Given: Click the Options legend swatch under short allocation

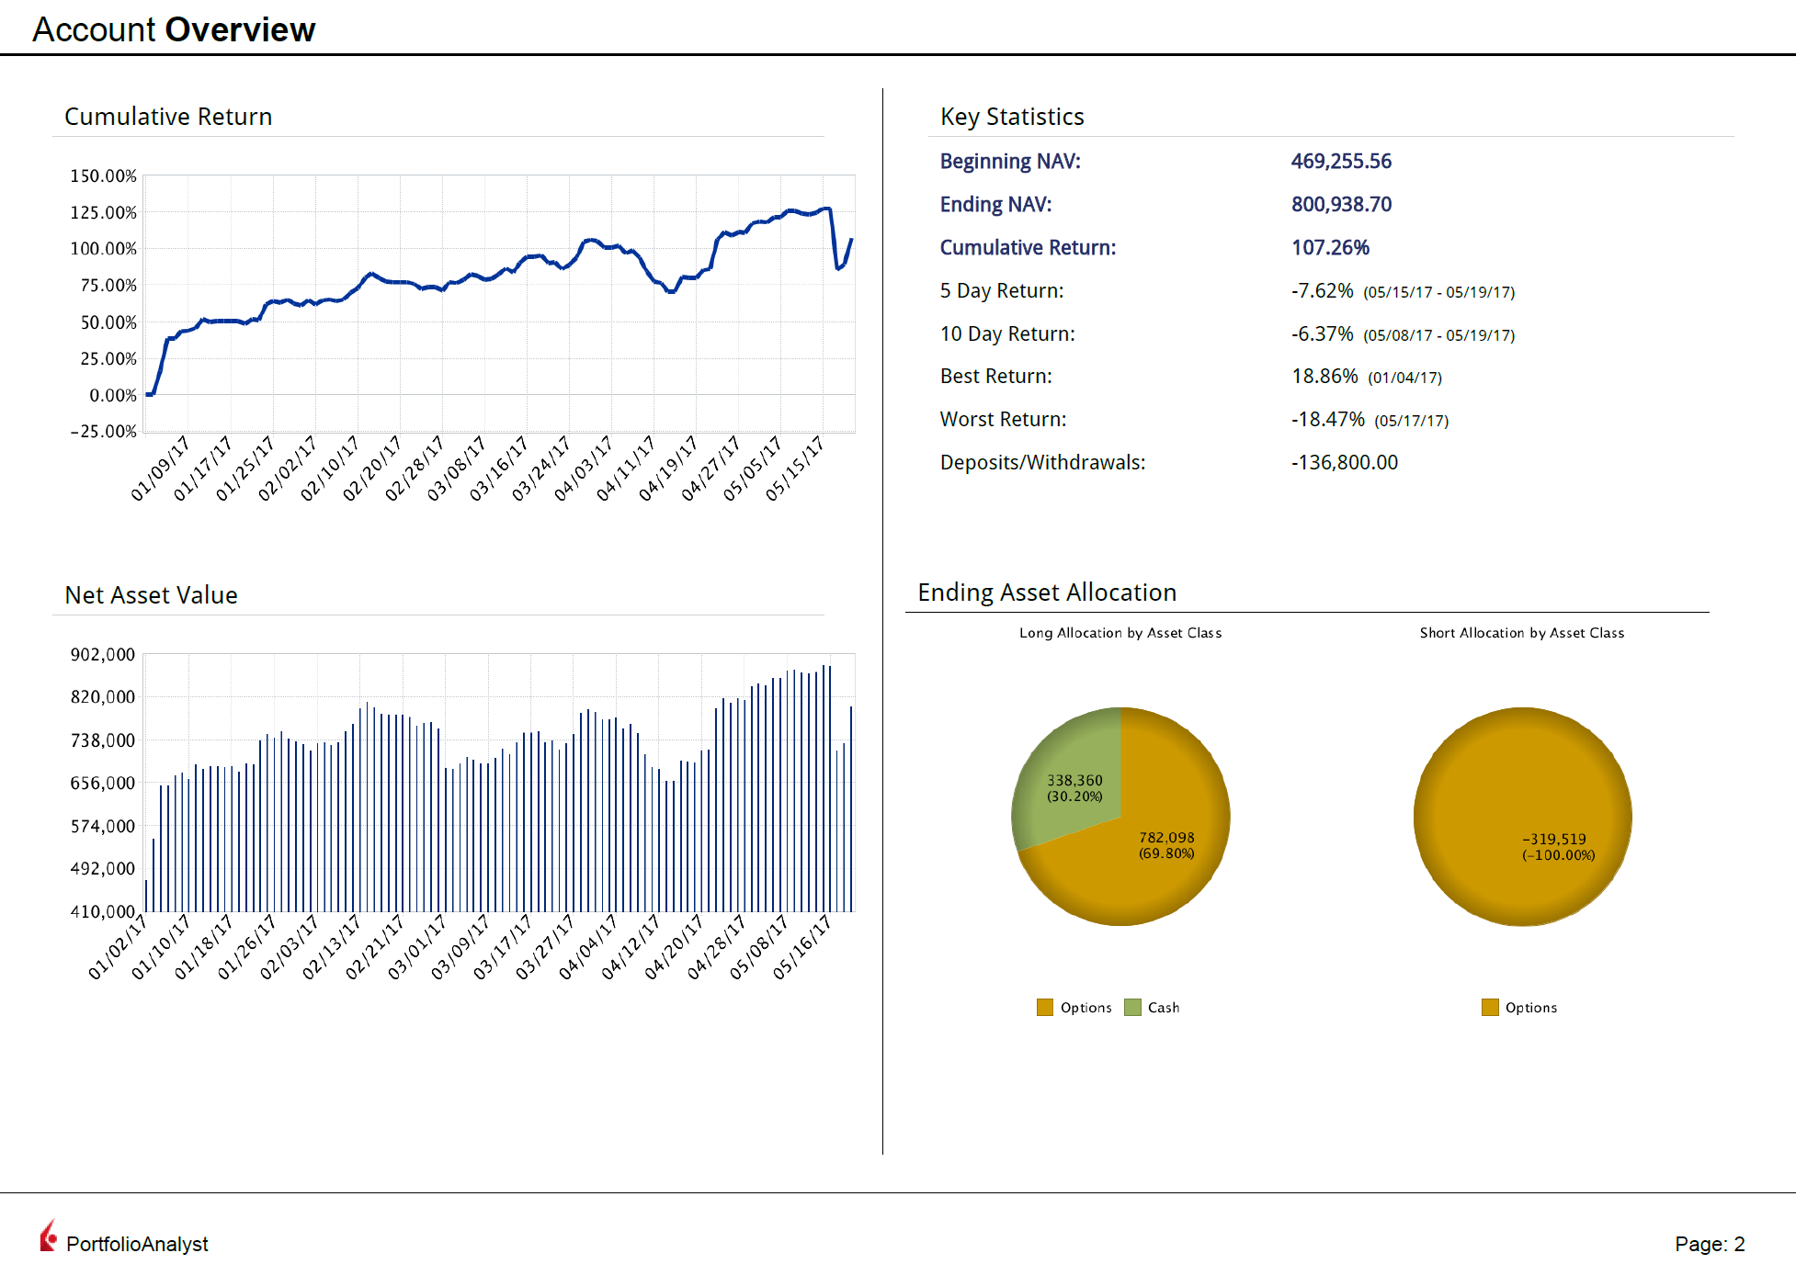Looking at the screenshot, I should [1490, 1007].
